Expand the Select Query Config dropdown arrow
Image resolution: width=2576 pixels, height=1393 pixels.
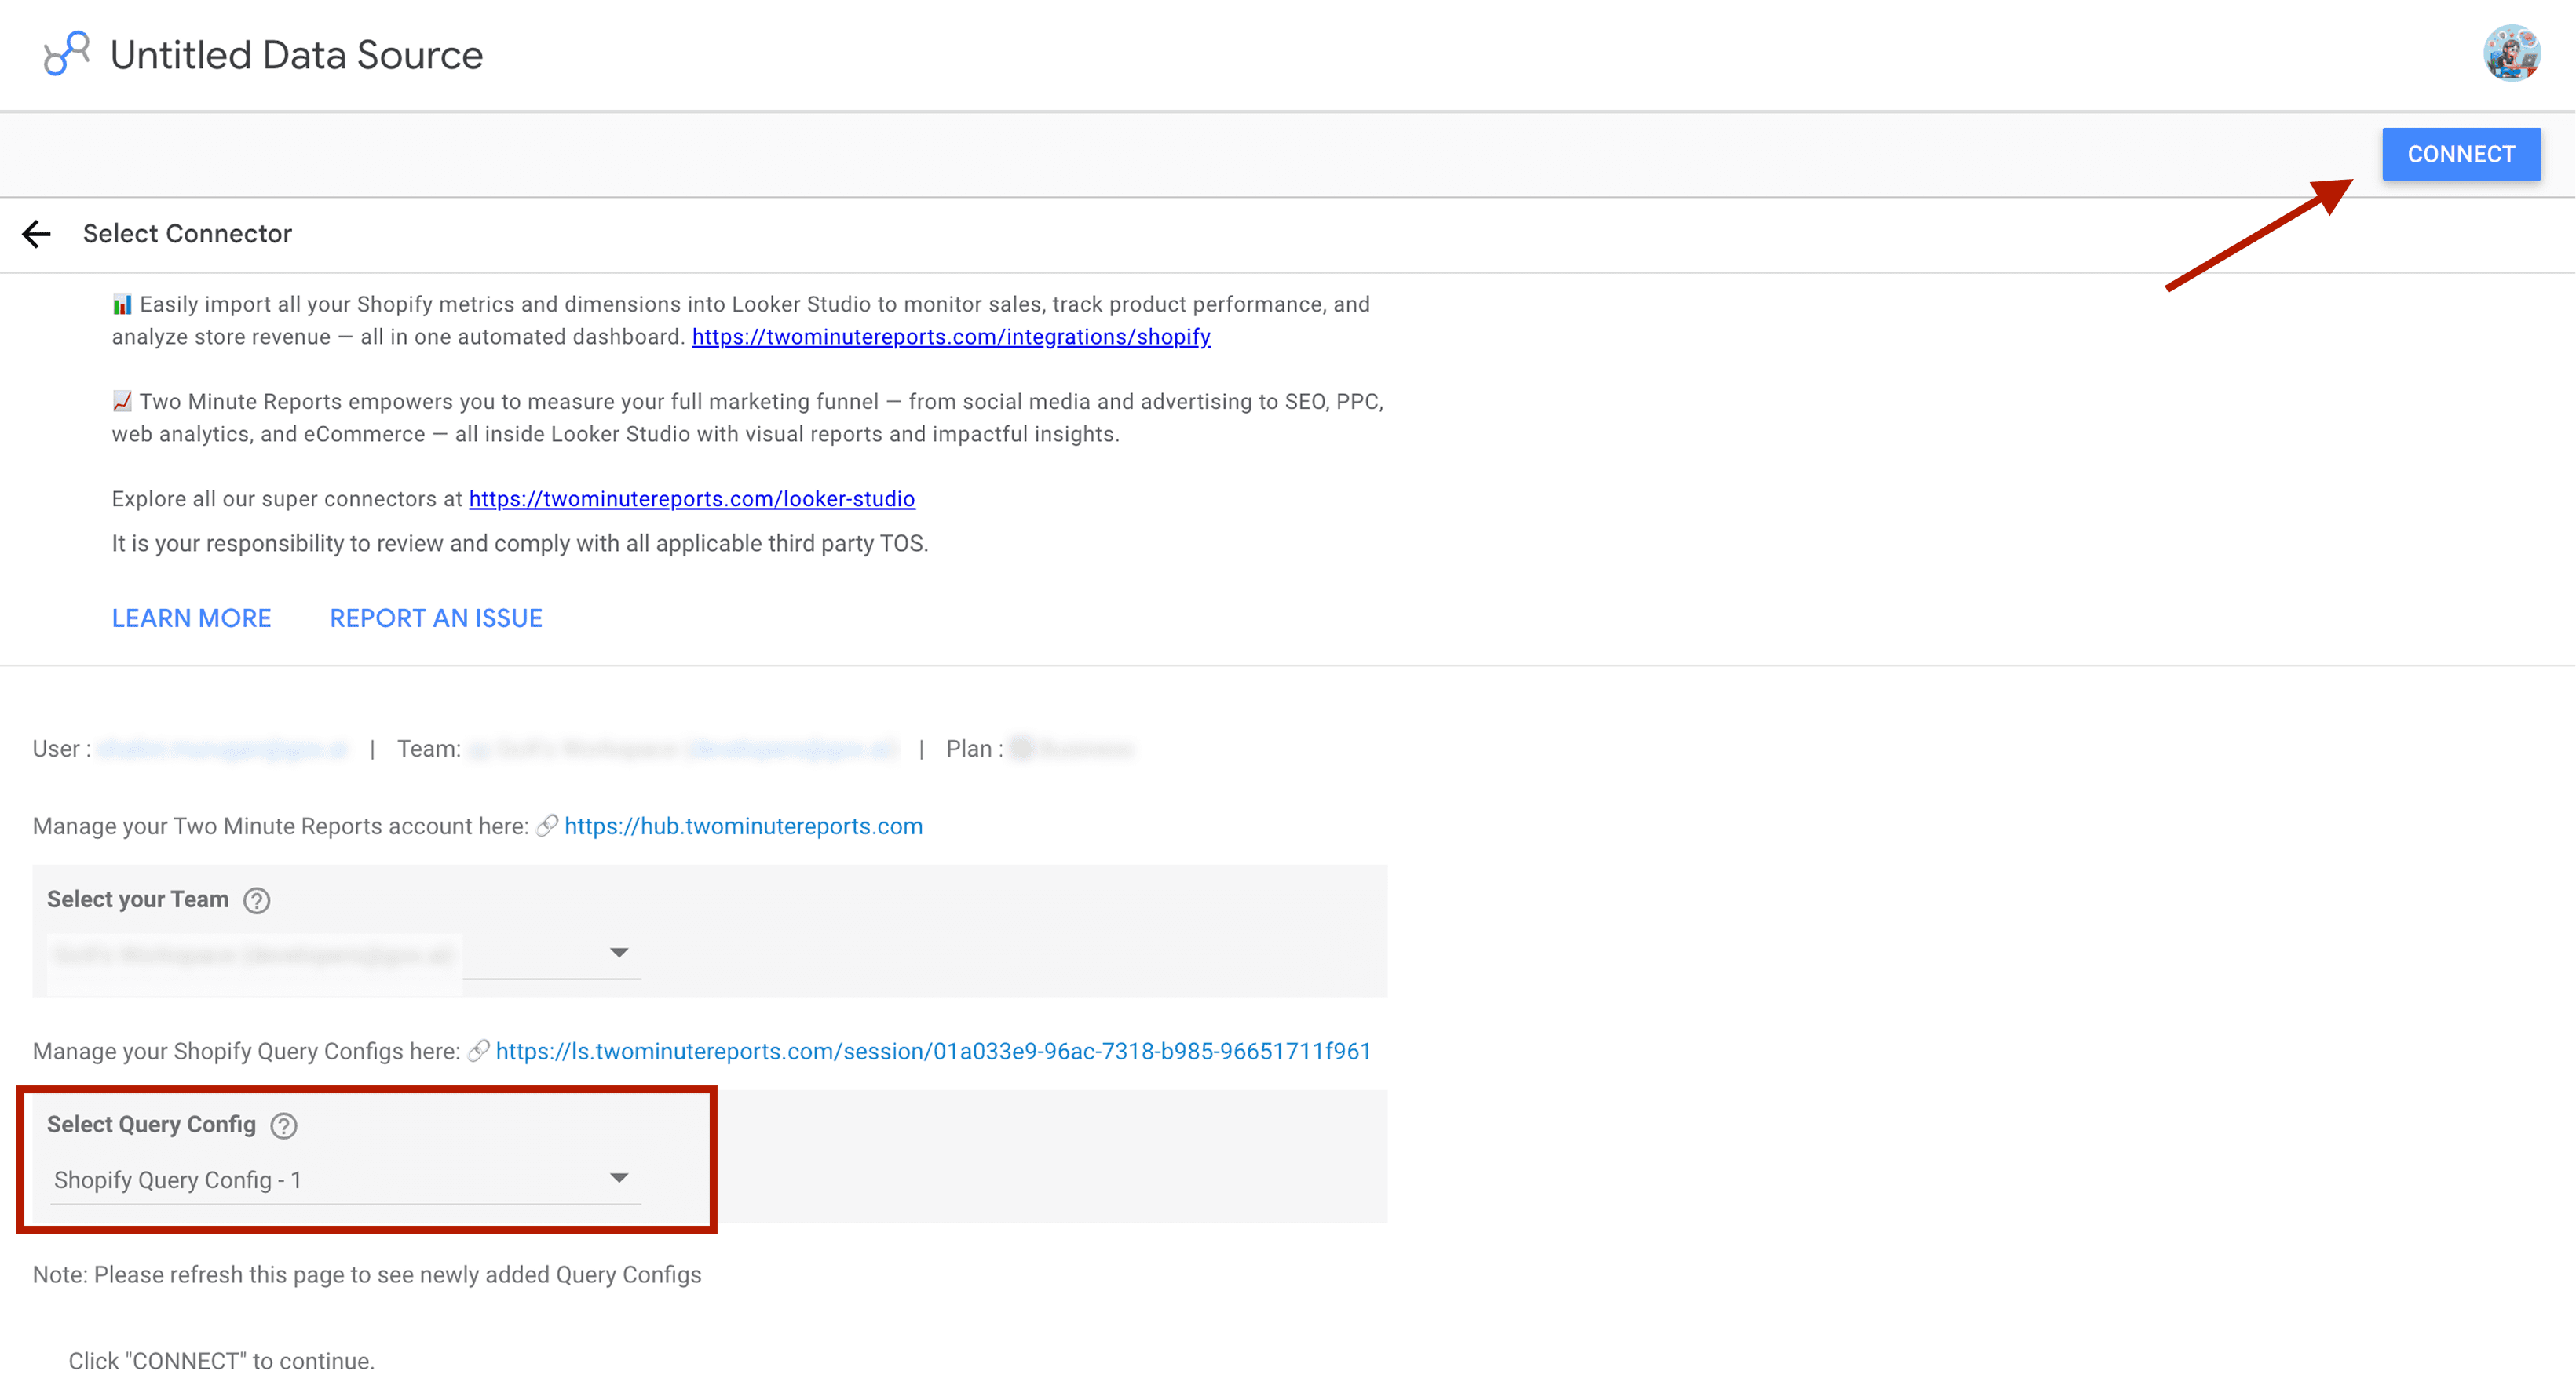pyautogui.click(x=619, y=1178)
